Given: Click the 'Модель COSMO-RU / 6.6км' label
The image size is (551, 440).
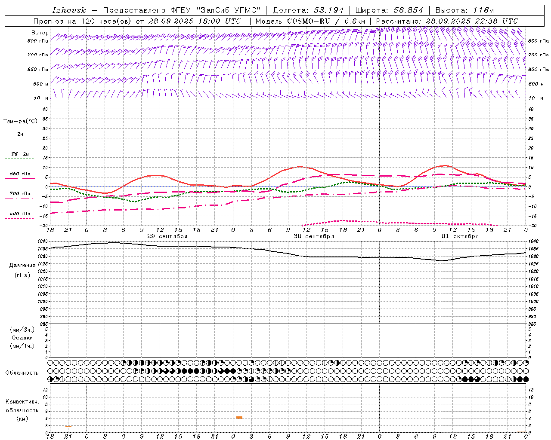Looking at the screenshot, I should pyautogui.click(x=310, y=21).
